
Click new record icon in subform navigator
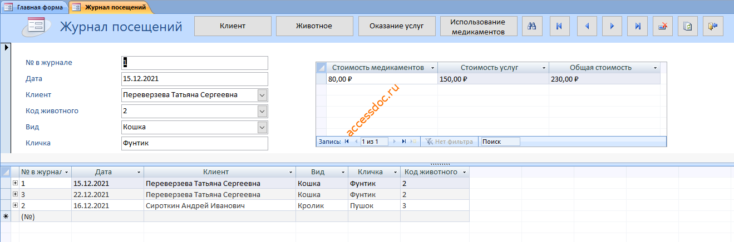click(x=413, y=142)
